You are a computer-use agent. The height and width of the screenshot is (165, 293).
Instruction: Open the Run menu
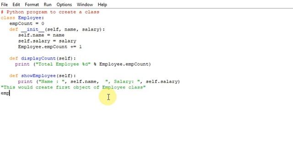click(x=48, y=5)
